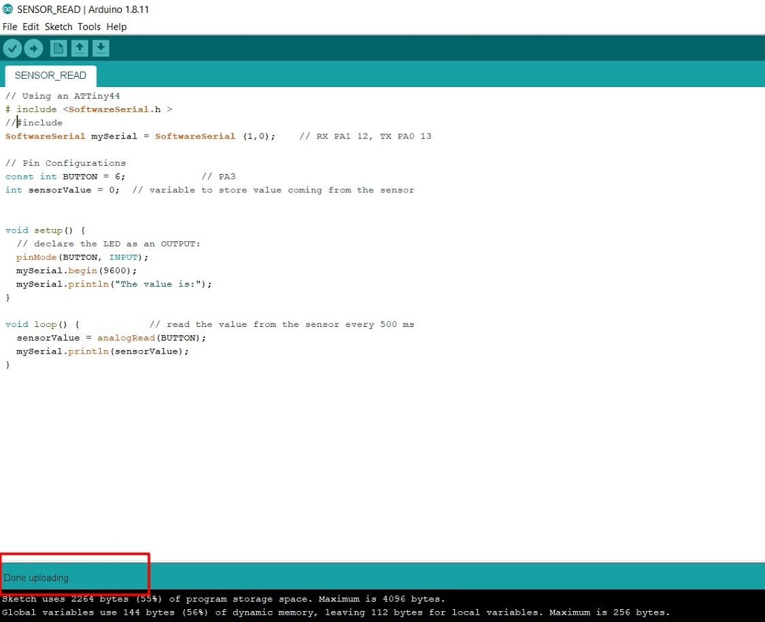Click the 'sensorValue = analogRead(BUTTON);' line
The width and height of the screenshot is (765, 622).
coord(112,338)
